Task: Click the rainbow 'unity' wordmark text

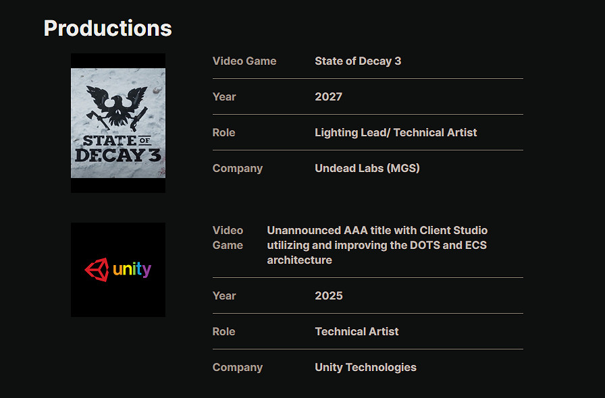Action: tap(132, 270)
